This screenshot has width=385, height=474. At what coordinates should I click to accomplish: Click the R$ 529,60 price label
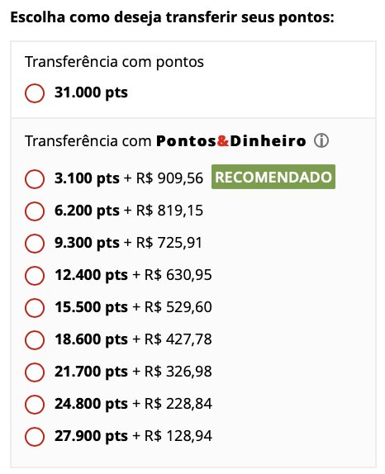coord(178,307)
